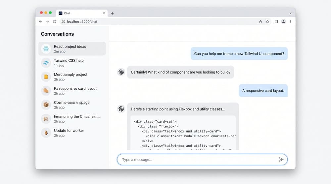Screen dimensions: 331x184
Task: Expand the tab search chevron
Action: click(291, 13)
